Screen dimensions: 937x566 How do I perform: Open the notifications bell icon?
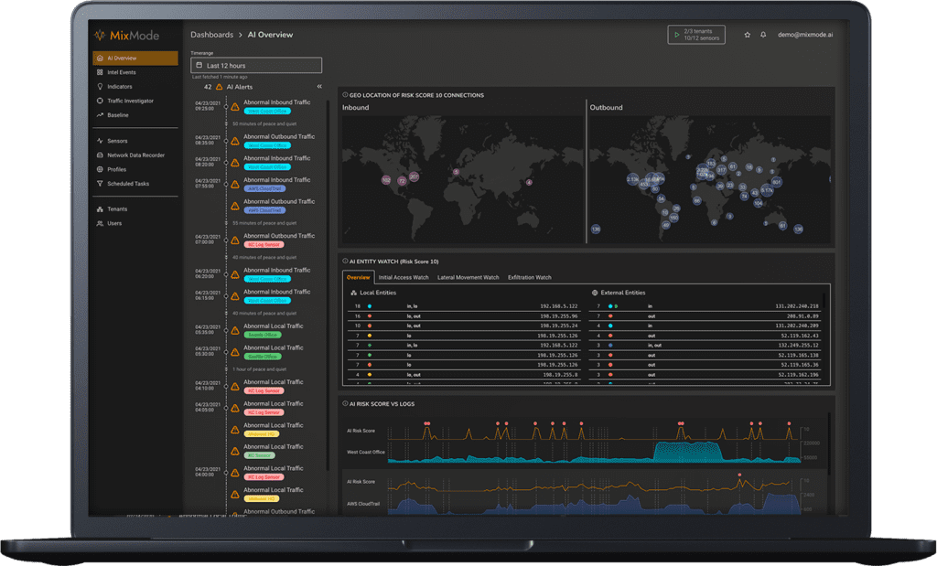764,34
